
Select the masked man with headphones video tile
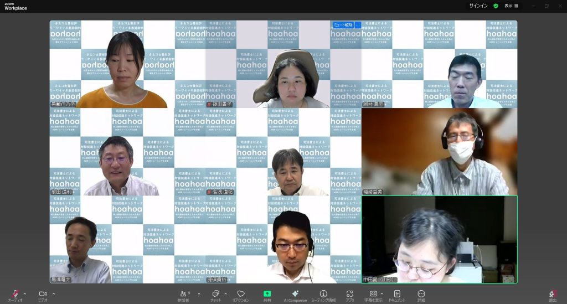[439, 152]
